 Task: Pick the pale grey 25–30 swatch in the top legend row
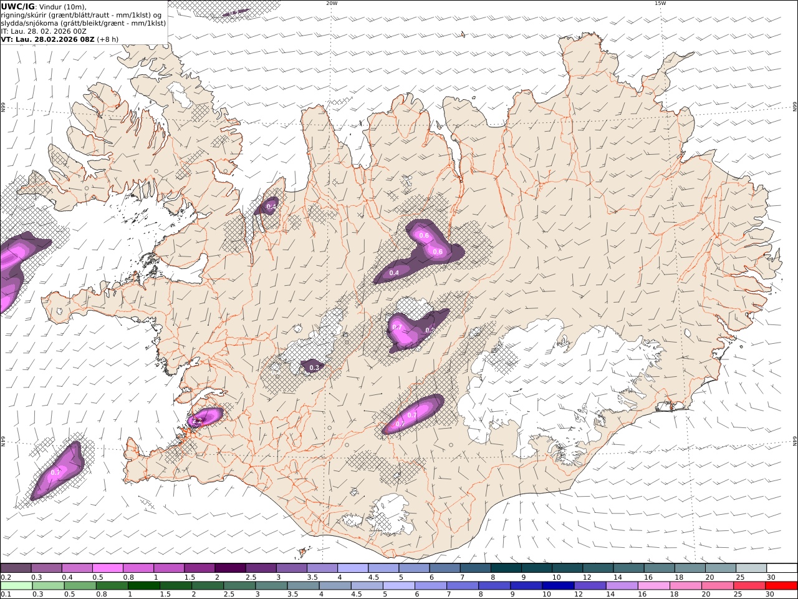[x=751, y=568]
